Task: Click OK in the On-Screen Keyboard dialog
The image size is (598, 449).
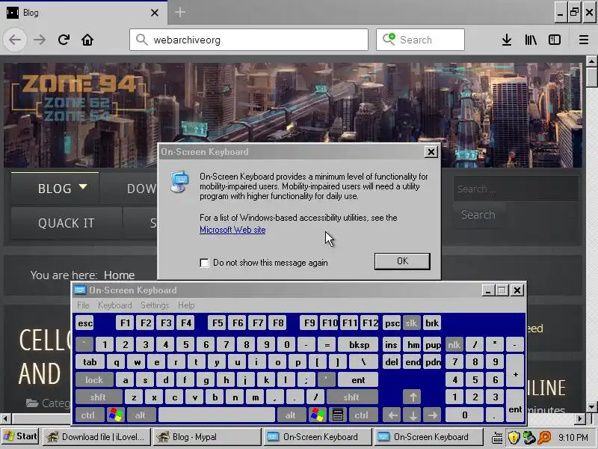Action: (x=402, y=261)
